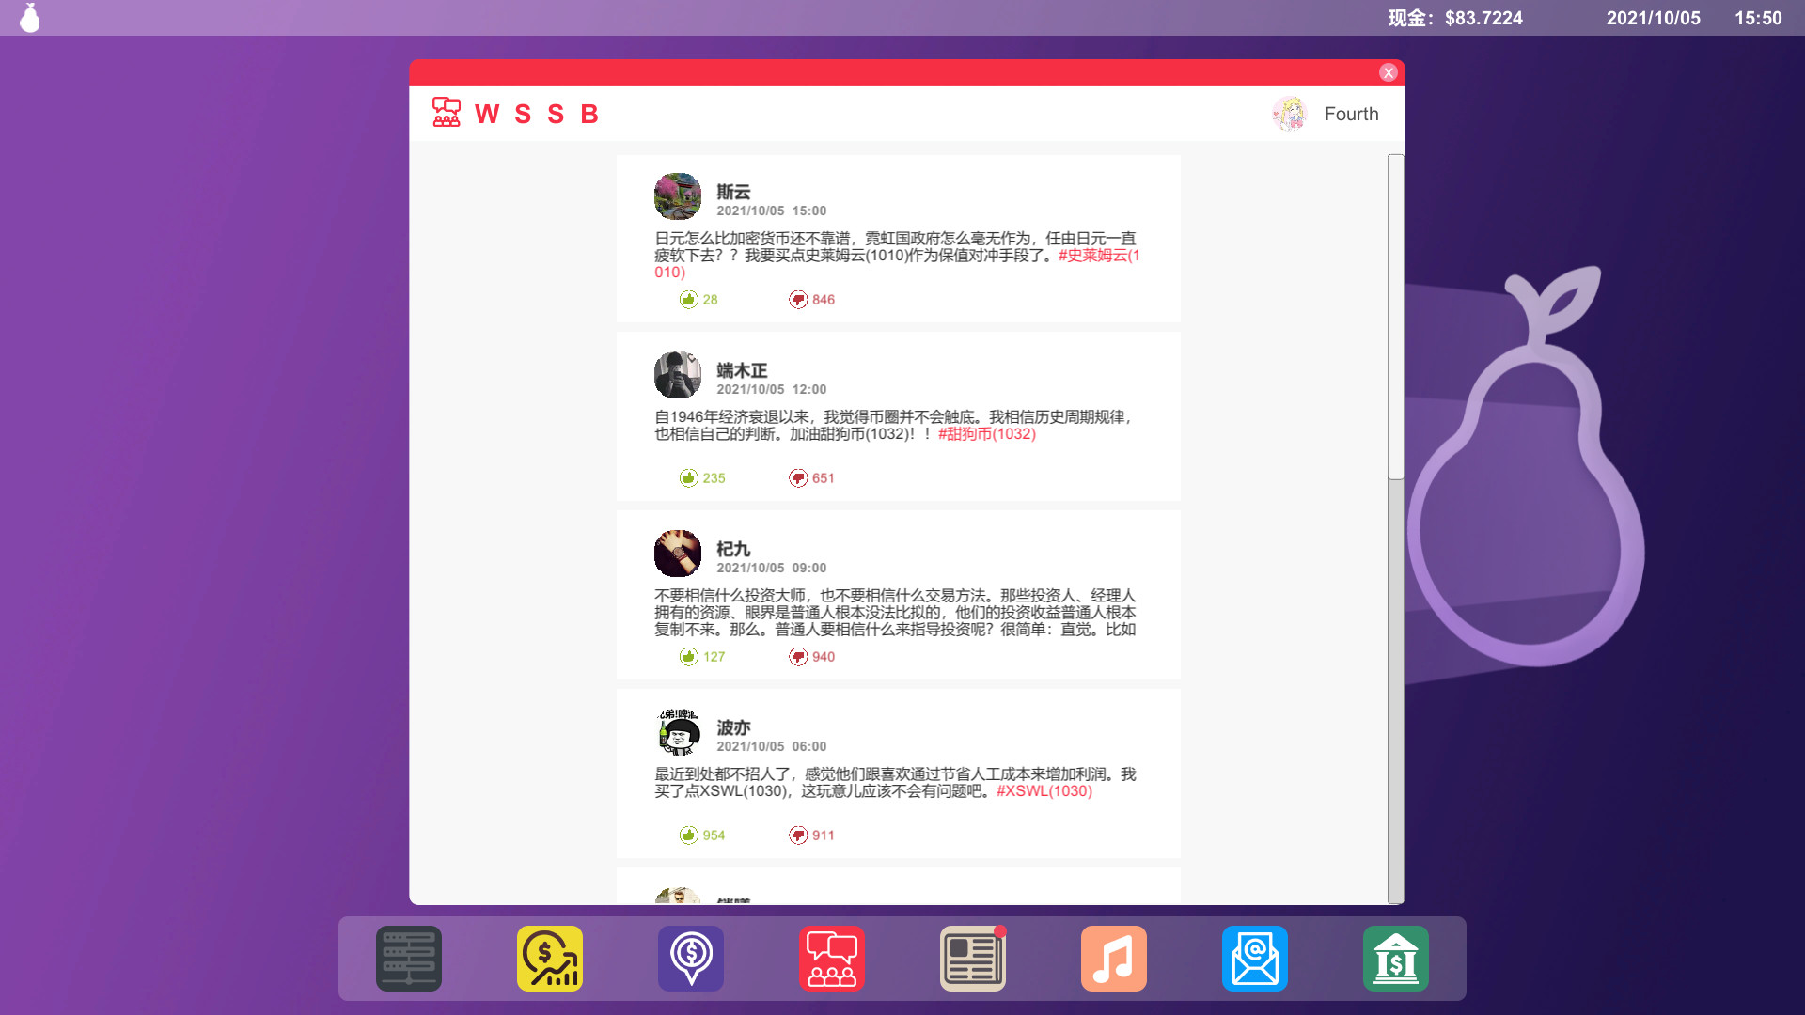Dislike 端木正's post with the thumbs-down
The width and height of the screenshot is (1805, 1015).
(x=798, y=477)
